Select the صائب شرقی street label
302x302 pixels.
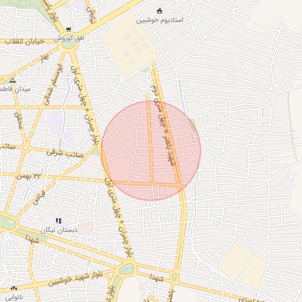[65, 154]
